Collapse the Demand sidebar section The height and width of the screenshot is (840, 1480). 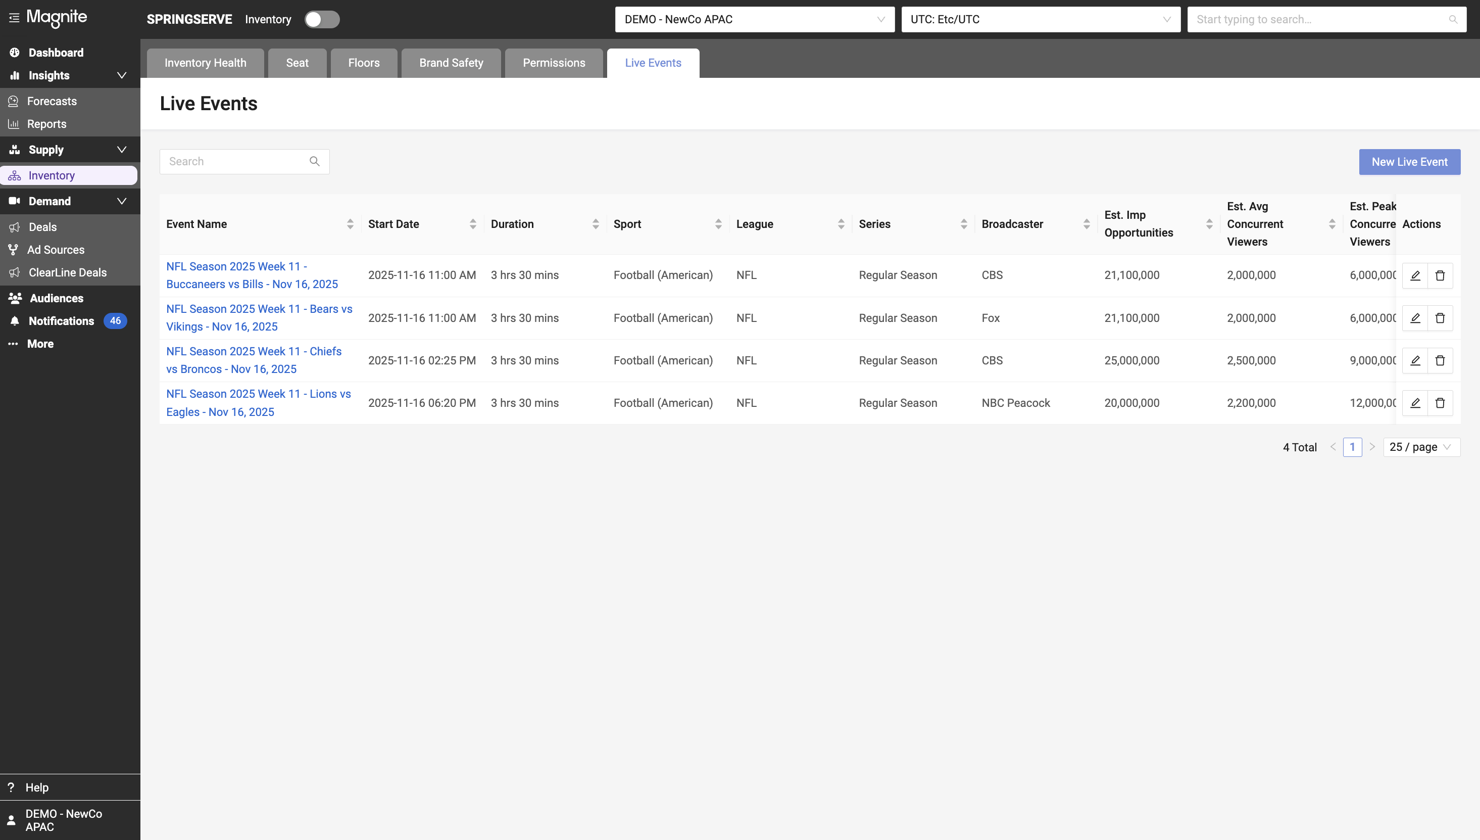click(x=122, y=201)
